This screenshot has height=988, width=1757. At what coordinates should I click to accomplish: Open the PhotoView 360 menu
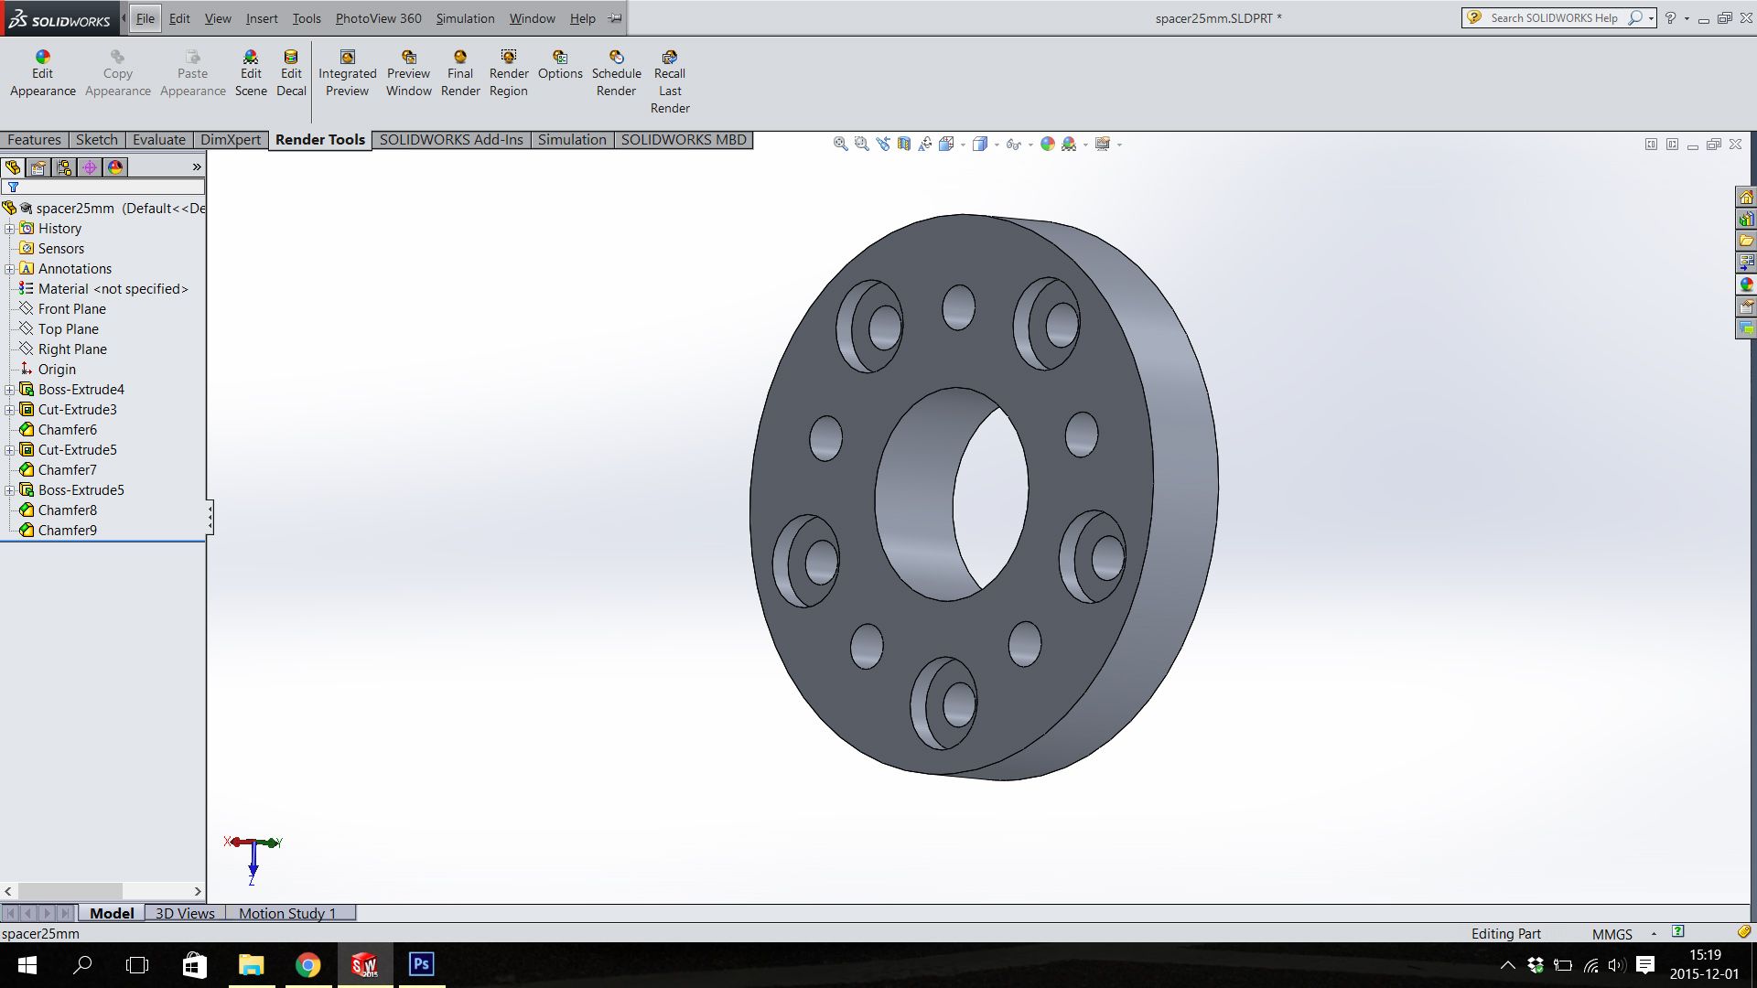378,18
